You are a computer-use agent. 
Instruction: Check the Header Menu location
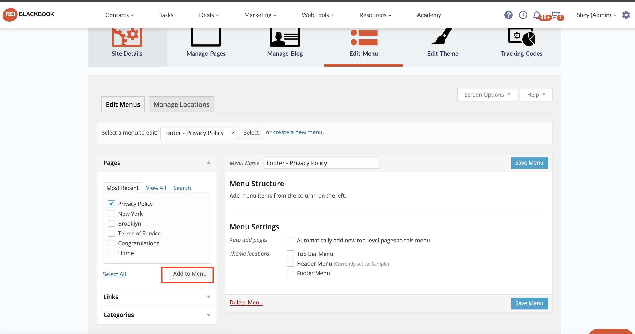pos(290,263)
